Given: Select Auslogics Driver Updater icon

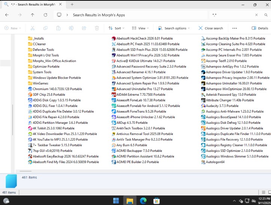Looking at the screenshot, I should point(203,128).
